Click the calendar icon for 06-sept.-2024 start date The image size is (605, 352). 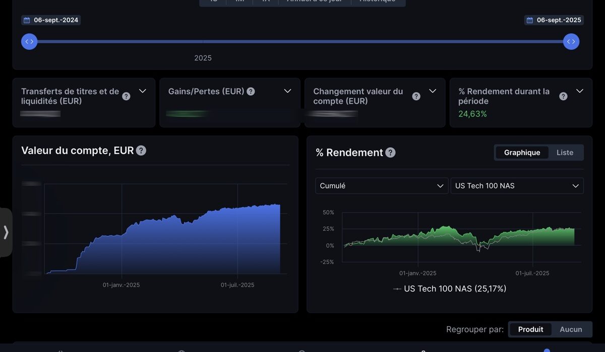26,20
